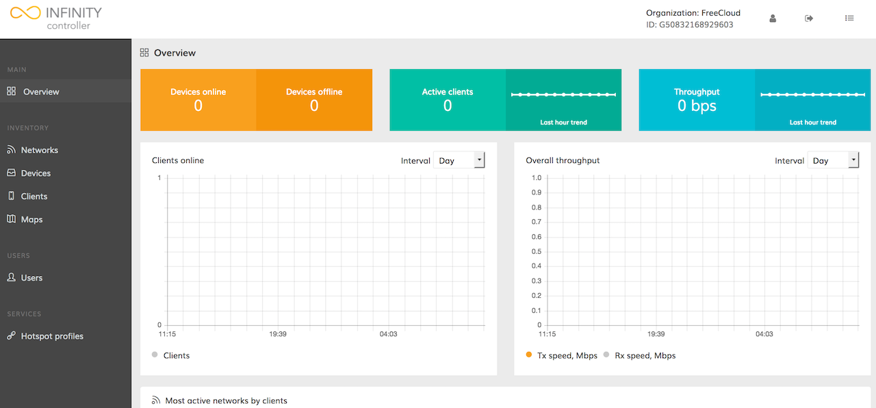Click the Active clients last hour trend
876x408 pixels.
point(563,100)
